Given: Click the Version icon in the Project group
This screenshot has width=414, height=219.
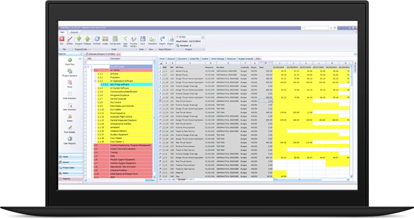Looking at the screenshot, I should click(x=177, y=46).
